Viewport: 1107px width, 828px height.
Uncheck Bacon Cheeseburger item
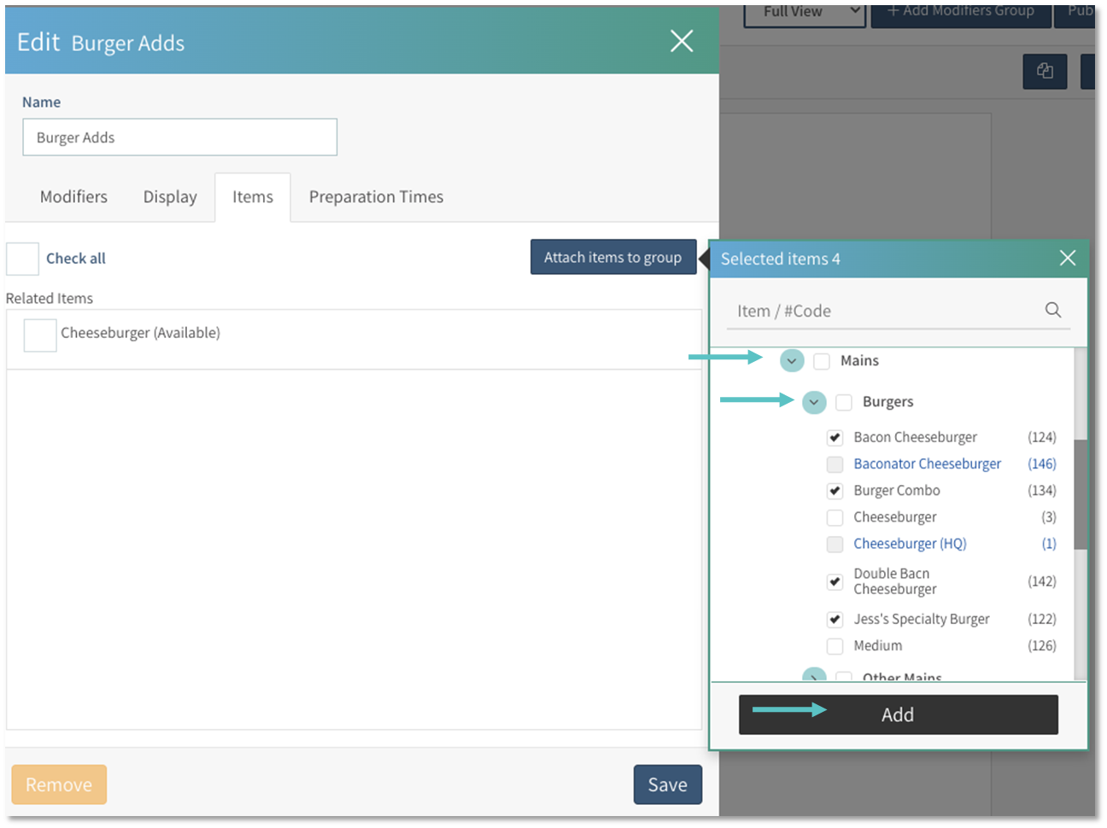click(x=835, y=438)
